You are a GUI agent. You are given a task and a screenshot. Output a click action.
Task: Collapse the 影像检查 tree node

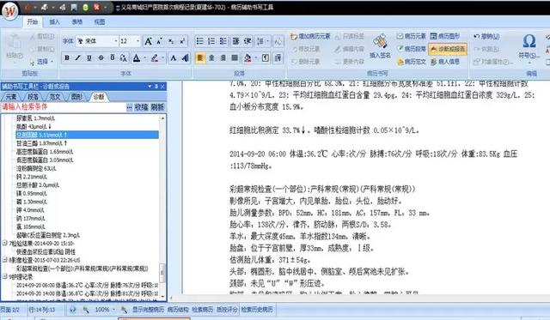(4, 259)
